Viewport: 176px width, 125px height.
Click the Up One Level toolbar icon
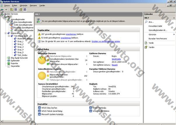12,10
